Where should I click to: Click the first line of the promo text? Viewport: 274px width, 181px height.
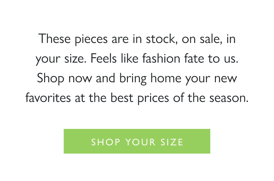point(137,39)
